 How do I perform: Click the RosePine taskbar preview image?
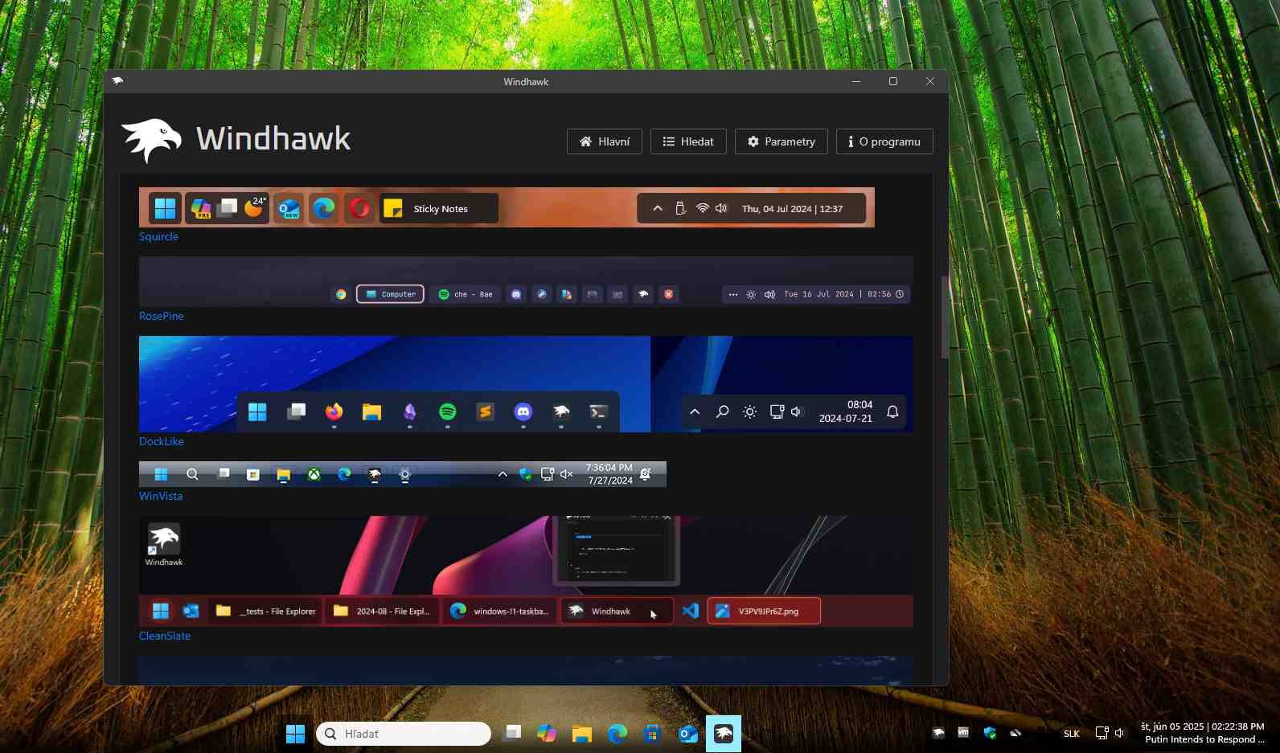click(x=526, y=281)
